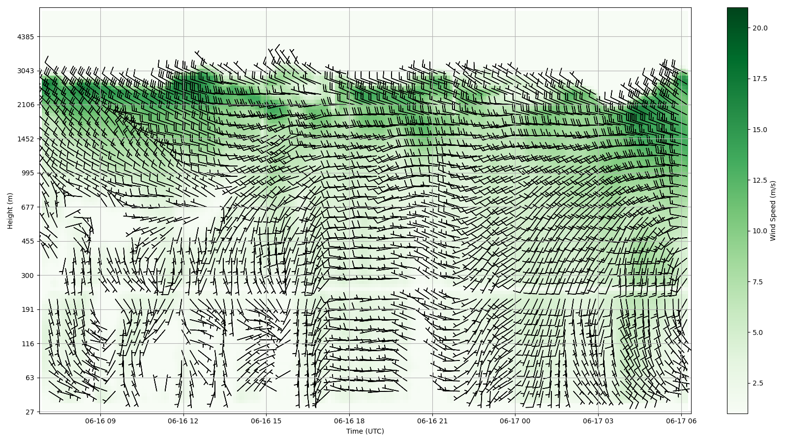The height and width of the screenshot is (442, 787).
Task: Click the 677 height tick label
Action: tap(28, 207)
